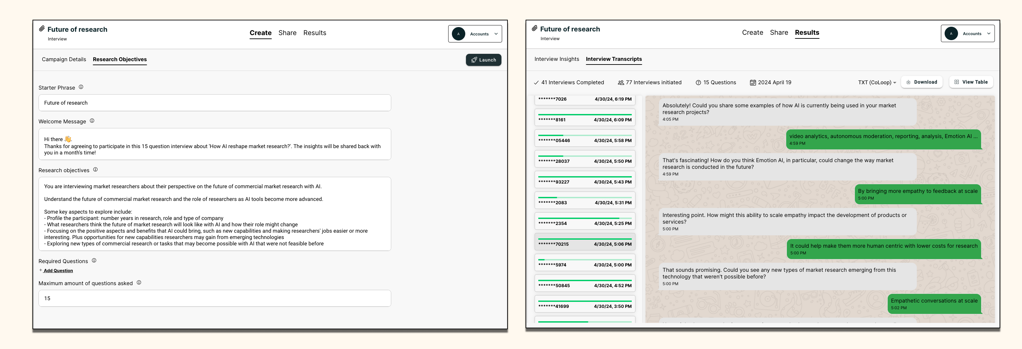Viewport: 1022px width, 349px height.
Task: Click the info icon next to Required Questions
Action: tap(94, 261)
